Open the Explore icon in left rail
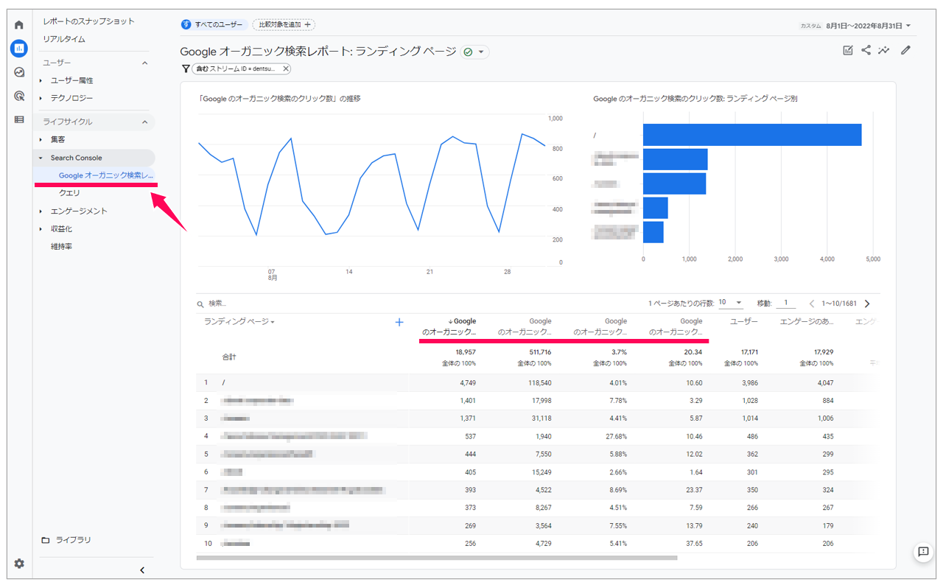The width and height of the screenshot is (943, 585). [x=19, y=72]
